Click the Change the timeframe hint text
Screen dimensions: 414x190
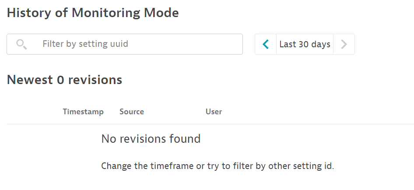[218, 166]
